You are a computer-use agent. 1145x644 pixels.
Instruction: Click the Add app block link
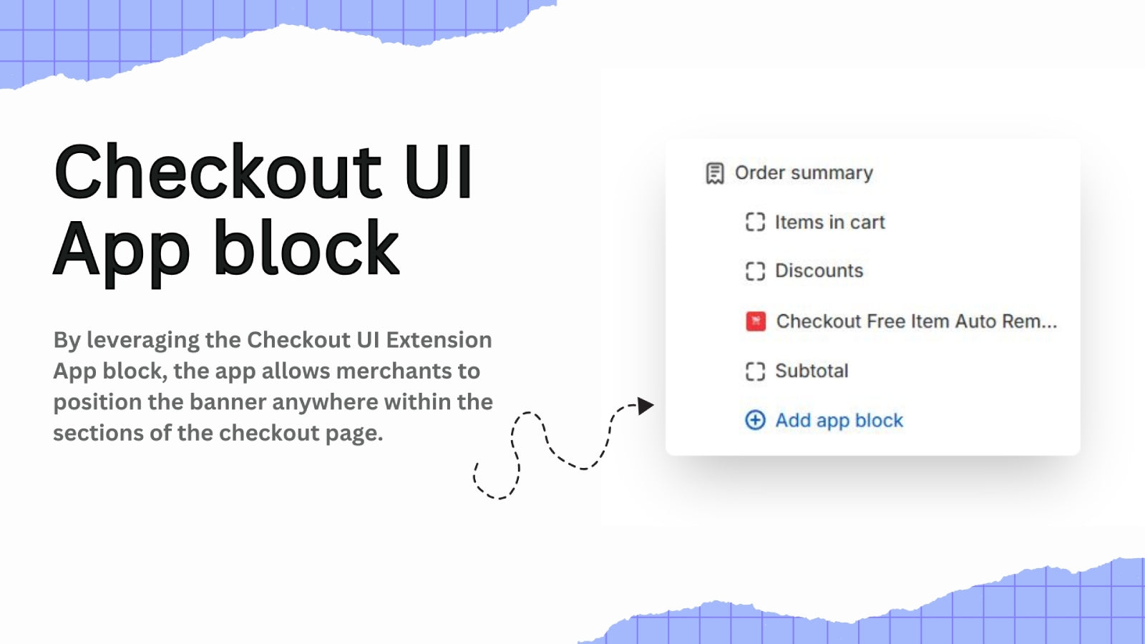click(839, 420)
